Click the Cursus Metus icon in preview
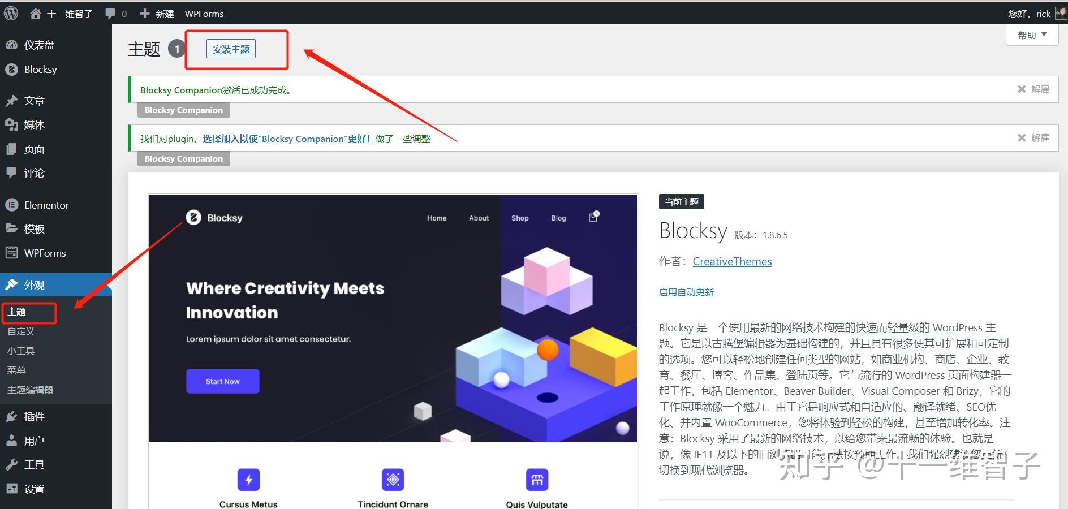The width and height of the screenshot is (1068, 509). 249,480
